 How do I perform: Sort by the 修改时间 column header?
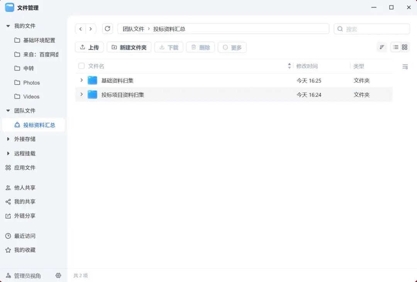(307, 66)
